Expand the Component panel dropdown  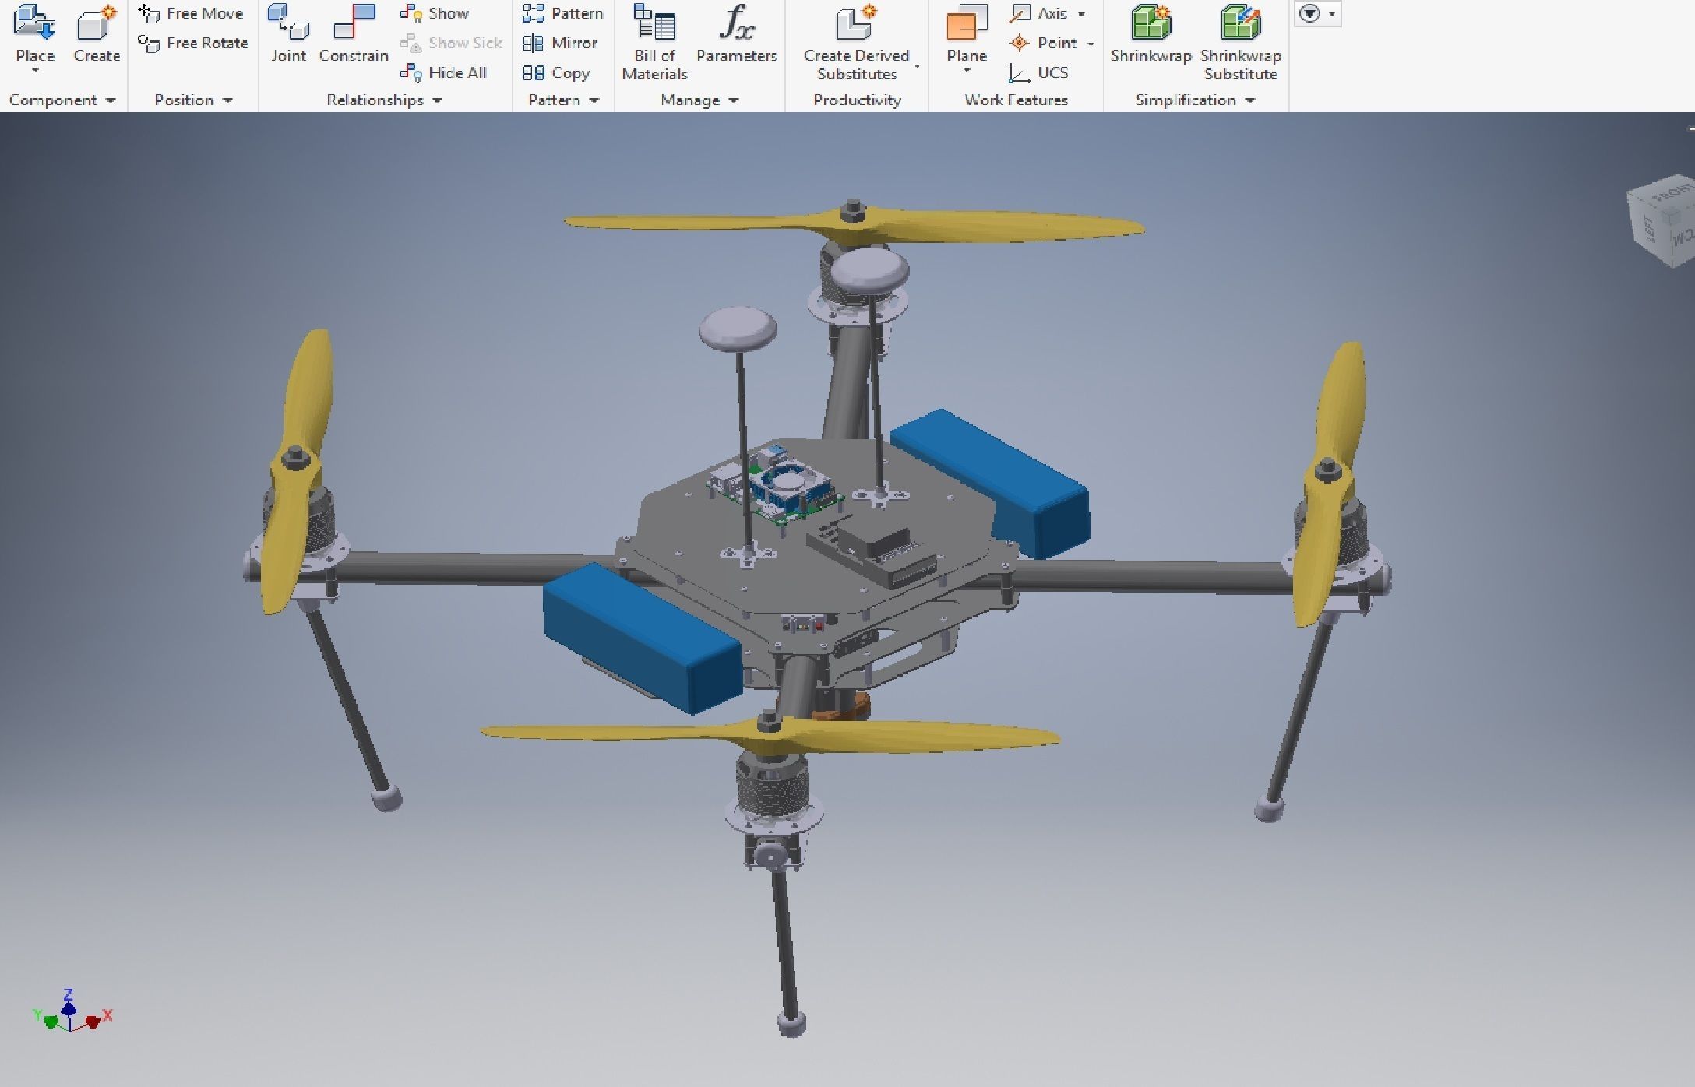(x=110, y=100)
